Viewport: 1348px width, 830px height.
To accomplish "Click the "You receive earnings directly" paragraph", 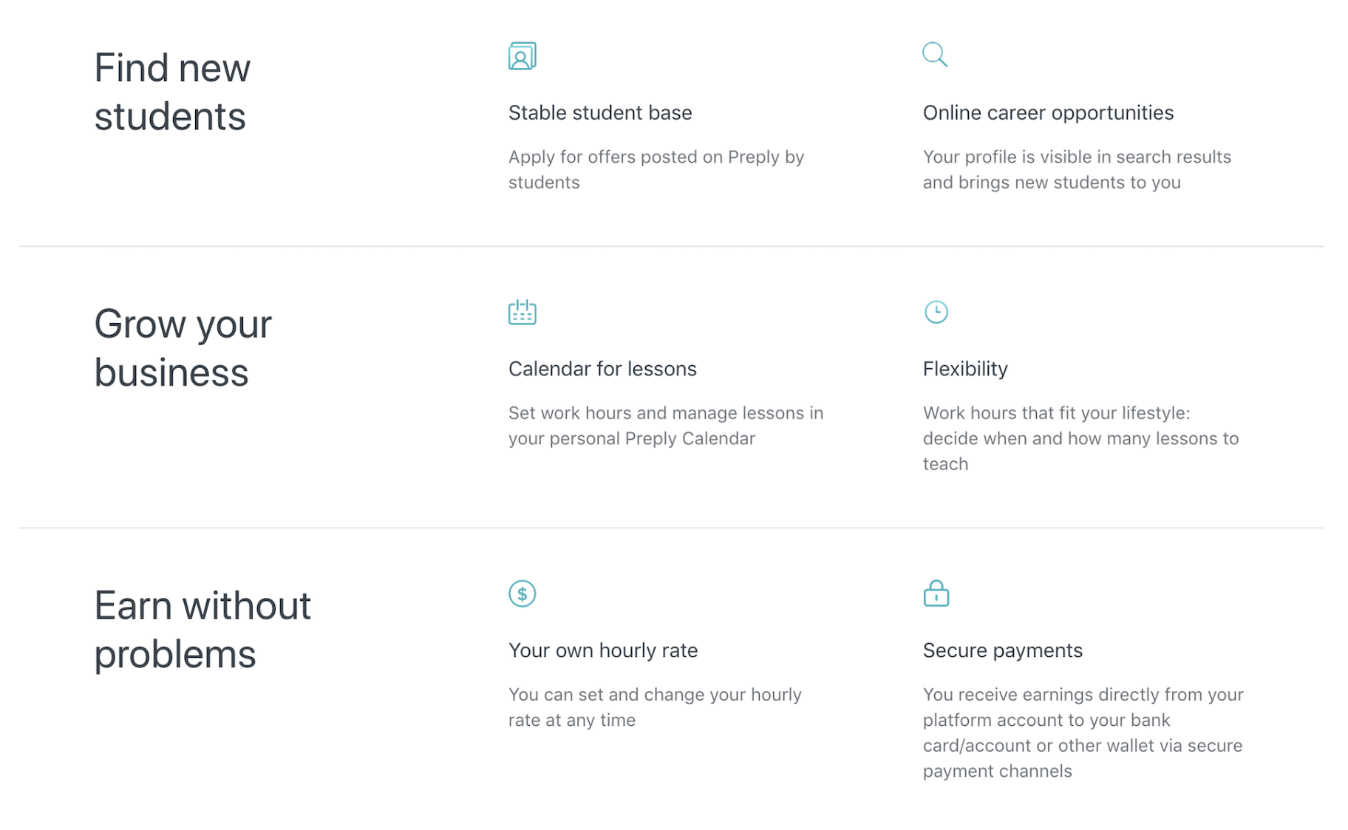I will coord(1083,732).
